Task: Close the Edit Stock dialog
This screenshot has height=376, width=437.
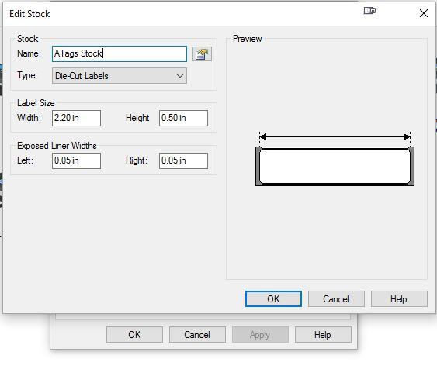Action: (x=424, y=13)
